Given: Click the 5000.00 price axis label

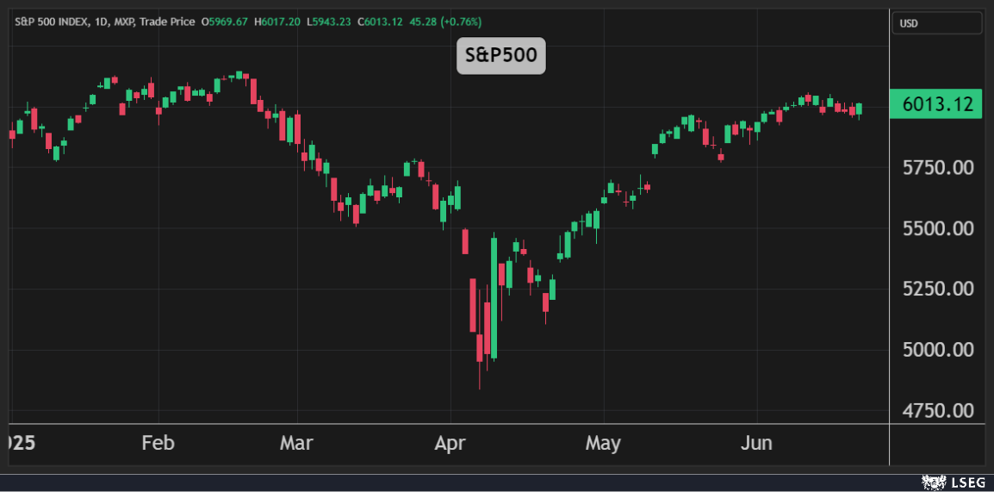Looking at the screenshot, I should pos(937,350).
